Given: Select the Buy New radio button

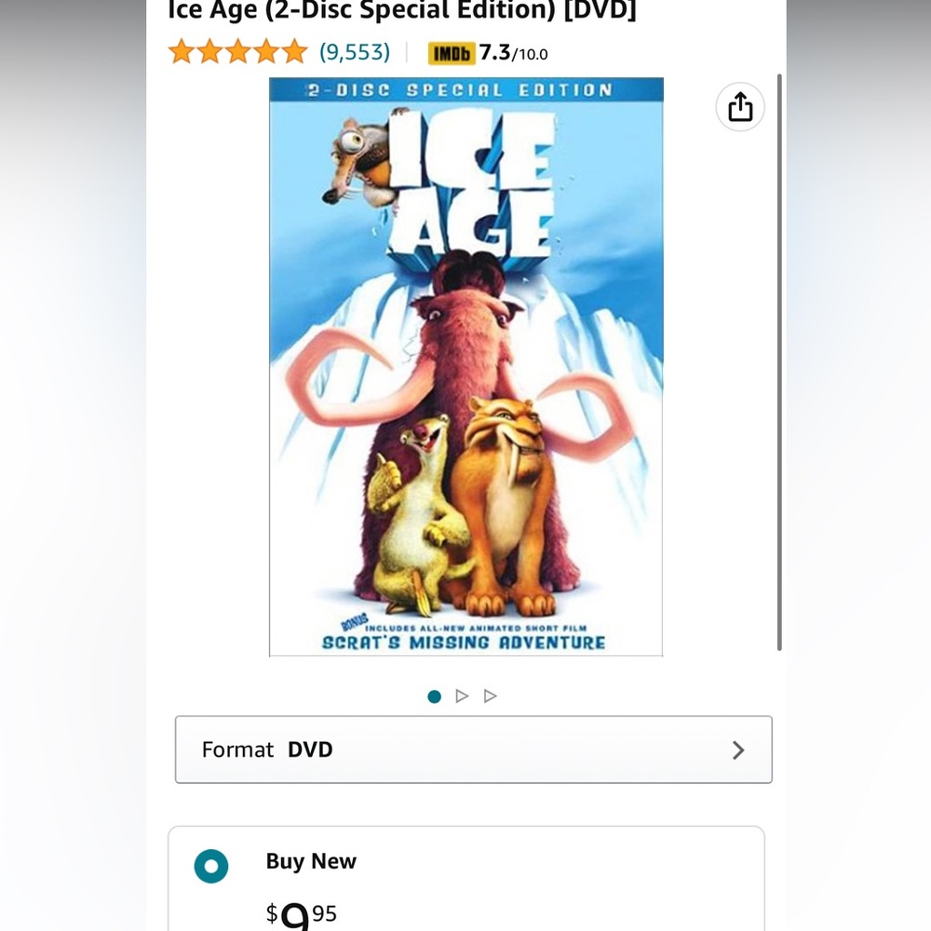Looking at the screenshot, I should point(210,866).
